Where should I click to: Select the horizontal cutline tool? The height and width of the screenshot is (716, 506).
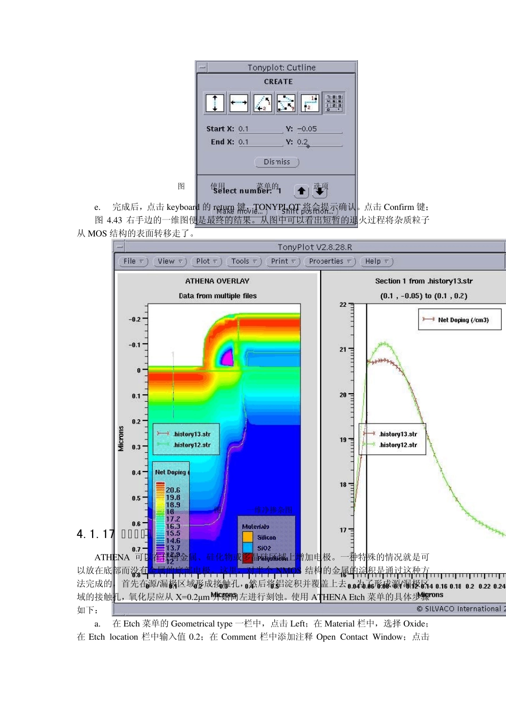coord(239,103)
